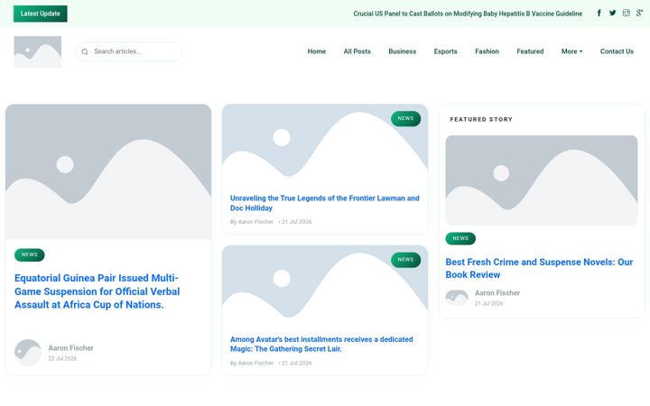Viewport: 650px width, 406px height.
Task: Open the Featured menu item
Action: pos(530,51)
